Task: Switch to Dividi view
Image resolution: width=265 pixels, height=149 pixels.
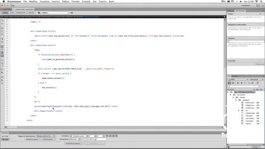Action: click(12, 13)
